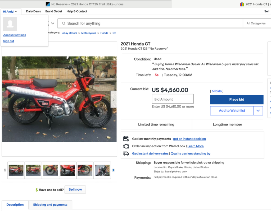The image size is (271, 211).
Task: Open the Hi Andy account dropdown
Action: coord(10,12)
